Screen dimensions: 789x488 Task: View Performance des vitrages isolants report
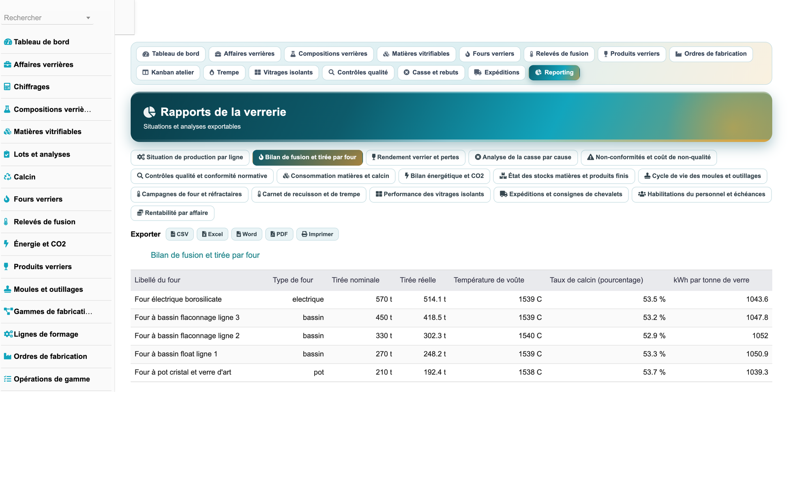430,194
